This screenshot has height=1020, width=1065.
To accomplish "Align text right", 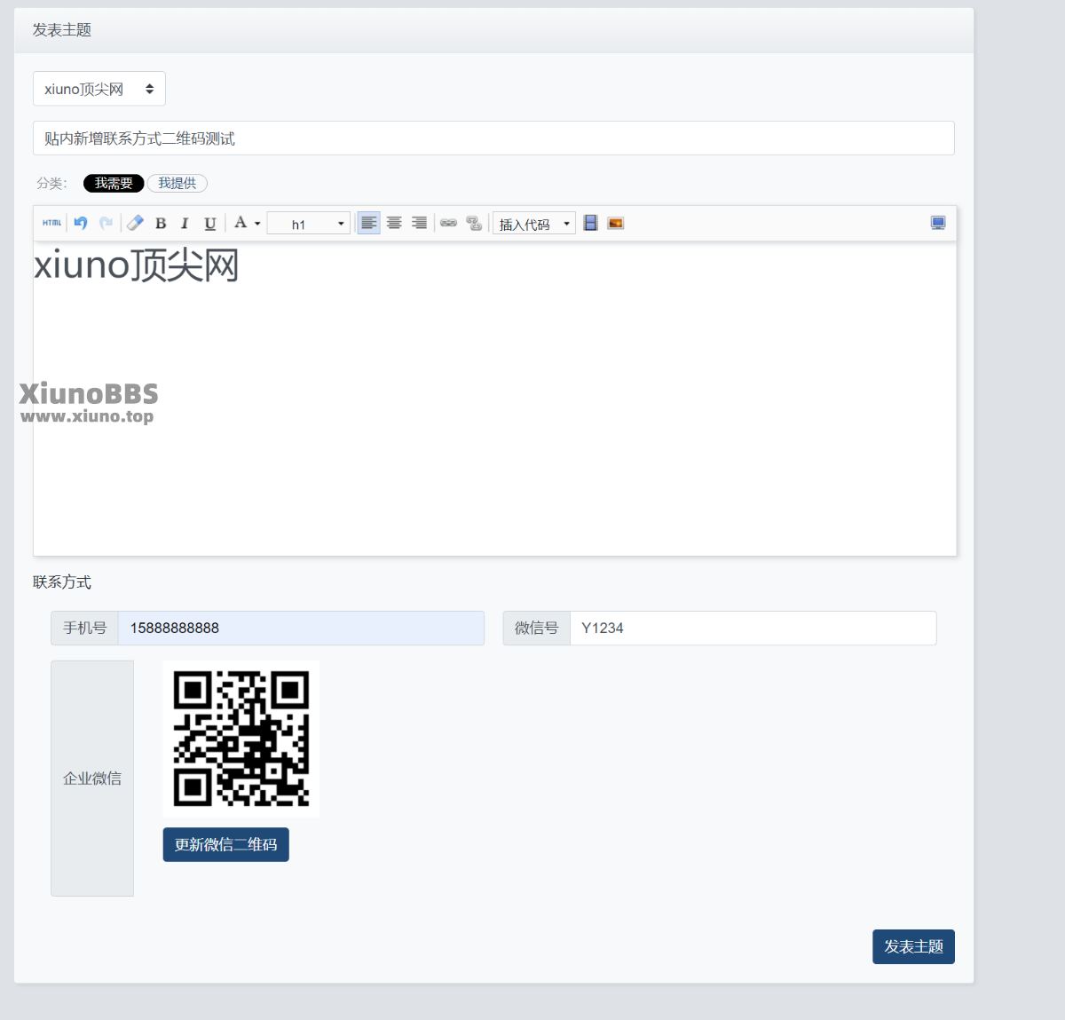I will [x=419, y=223].
